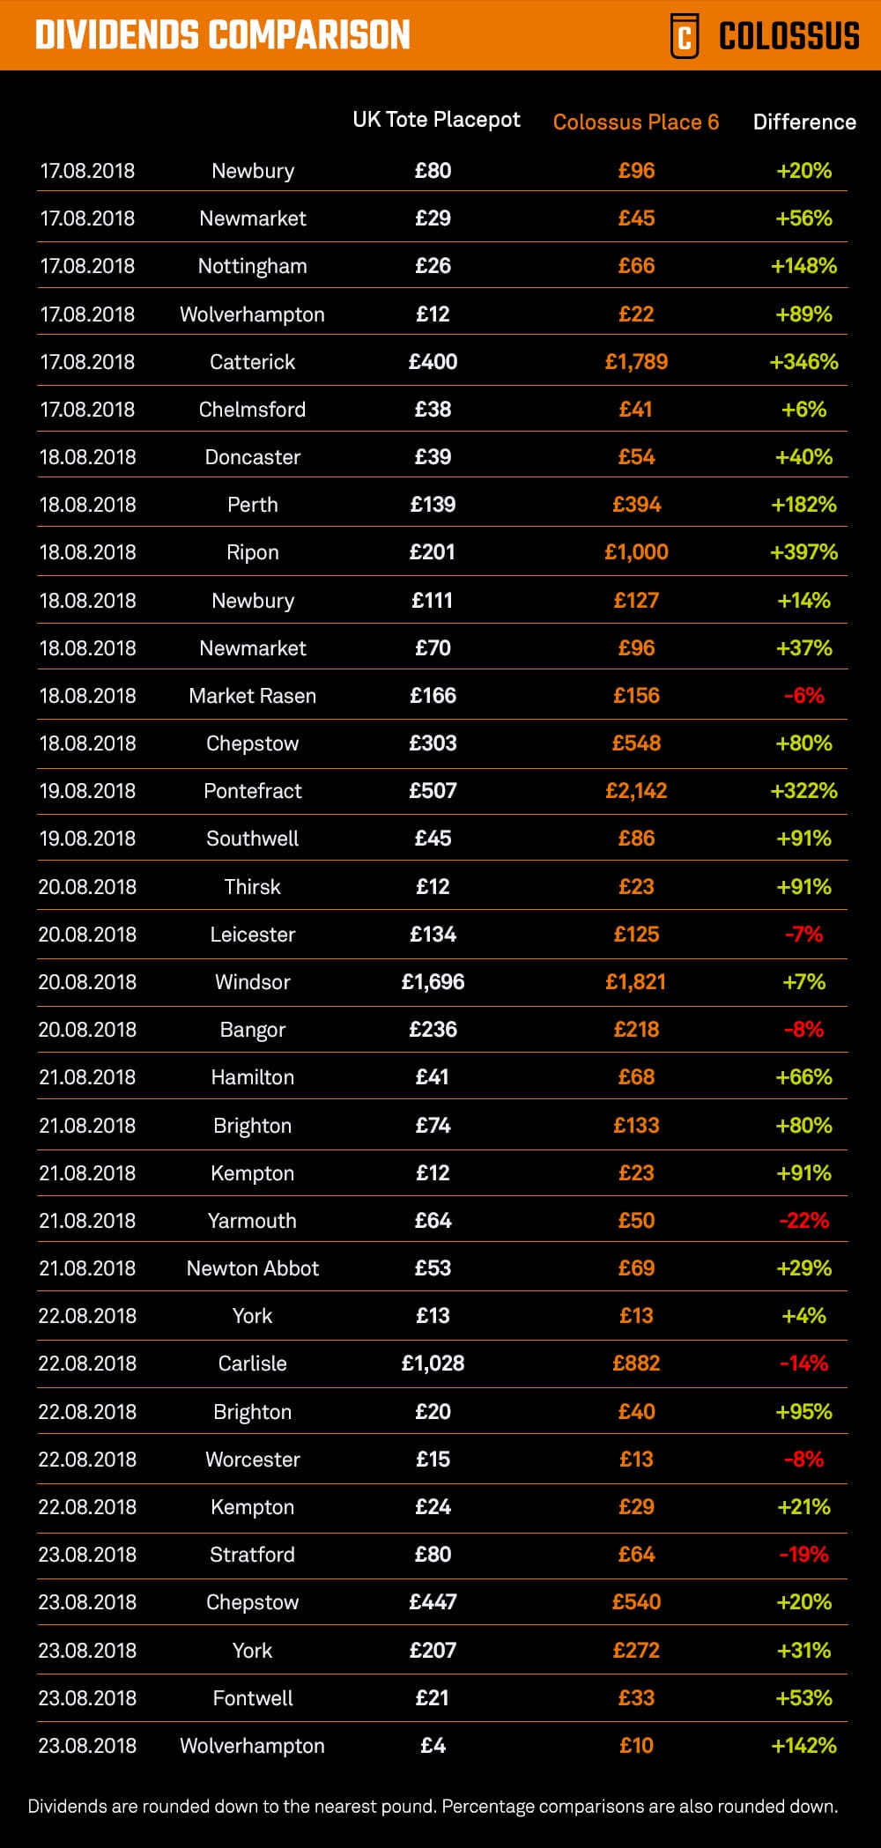Click the £1,028 Carlisle Tote dividend
The width and height of the screenshot is (881, 1848).
click(433, 1364)
